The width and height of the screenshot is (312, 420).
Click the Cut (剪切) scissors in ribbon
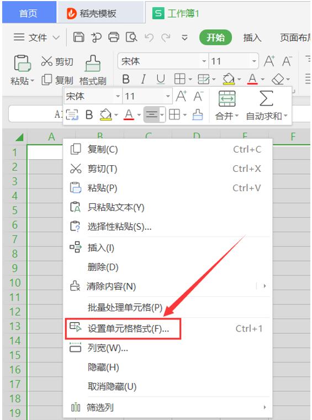click(x=46, y=61)
